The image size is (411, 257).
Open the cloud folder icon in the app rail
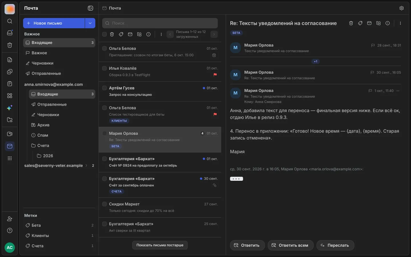point(10,120)
